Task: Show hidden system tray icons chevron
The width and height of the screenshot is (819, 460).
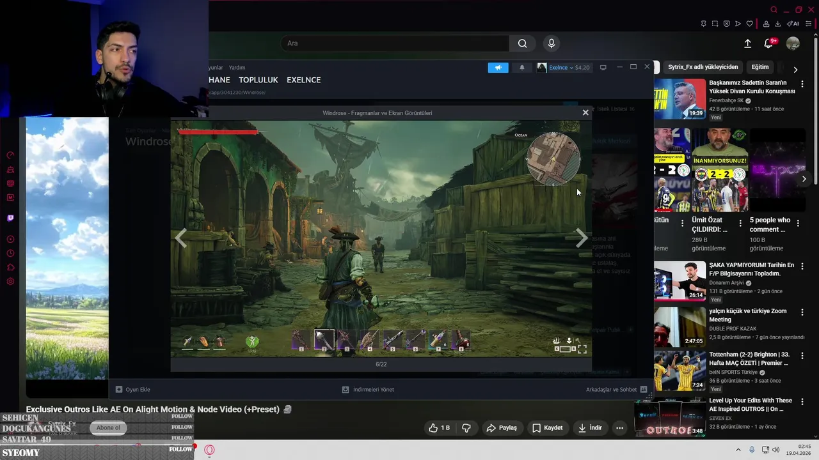Action: 738,450
